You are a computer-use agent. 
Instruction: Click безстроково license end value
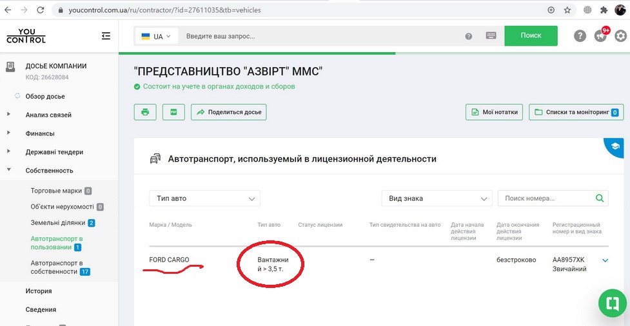tap(517, 260)
